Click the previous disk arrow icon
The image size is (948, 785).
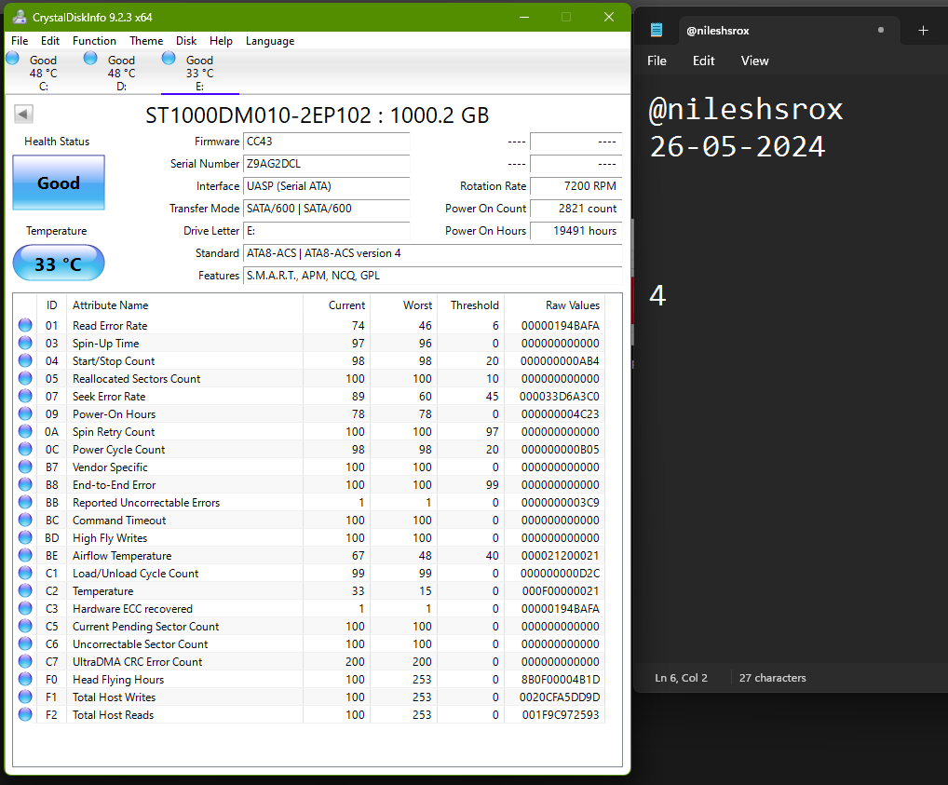coord(24,114)
